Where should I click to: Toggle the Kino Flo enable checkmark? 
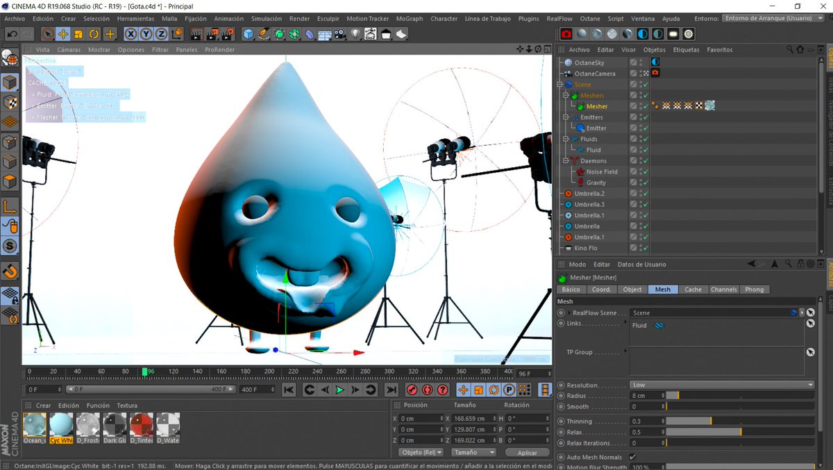click(644, 248)
